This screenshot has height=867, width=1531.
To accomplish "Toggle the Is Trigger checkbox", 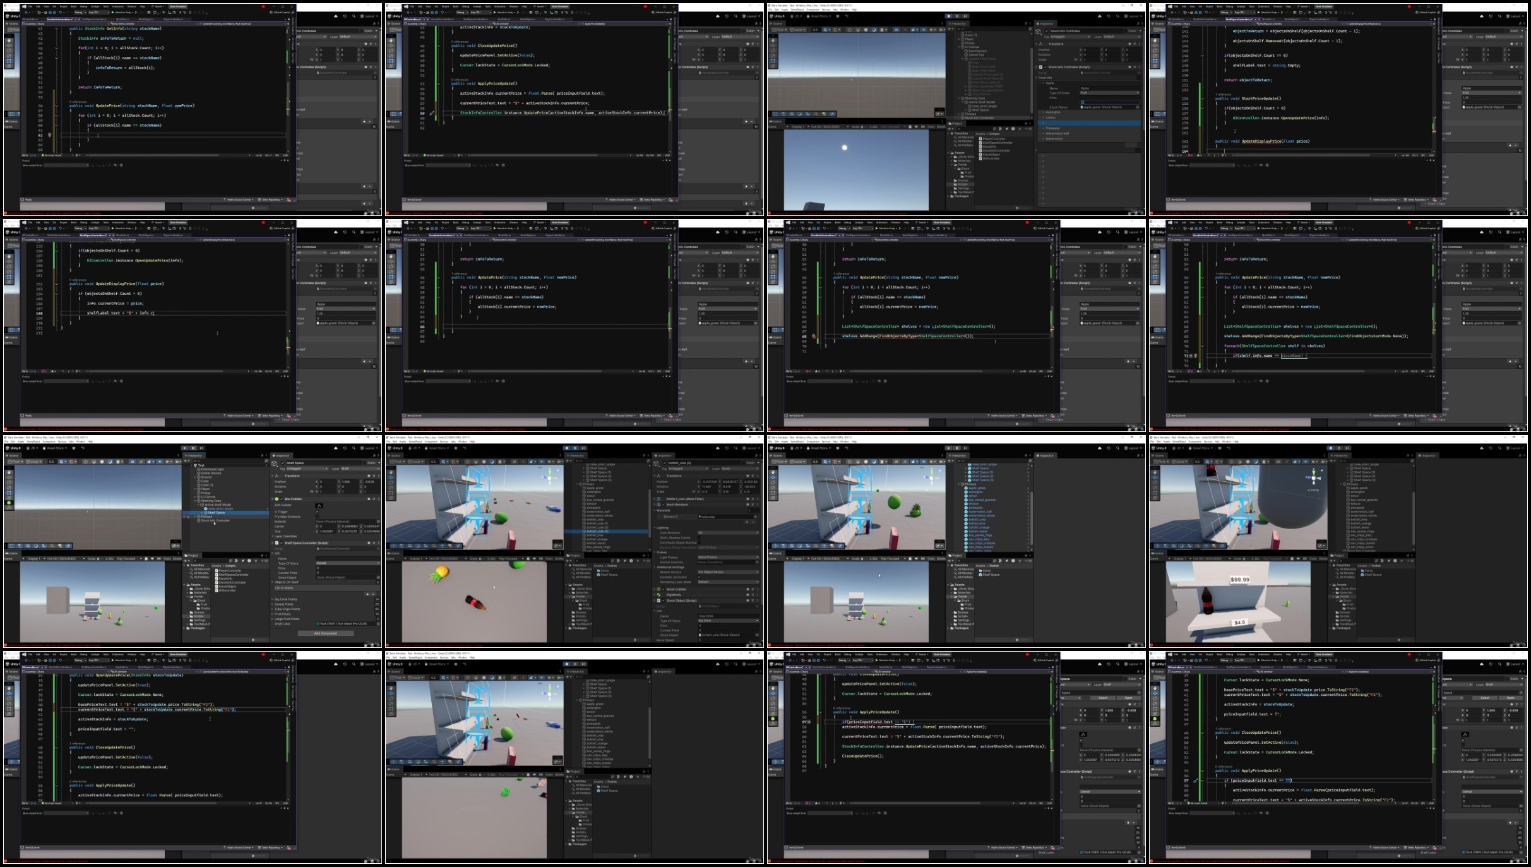I will point(317,511).
